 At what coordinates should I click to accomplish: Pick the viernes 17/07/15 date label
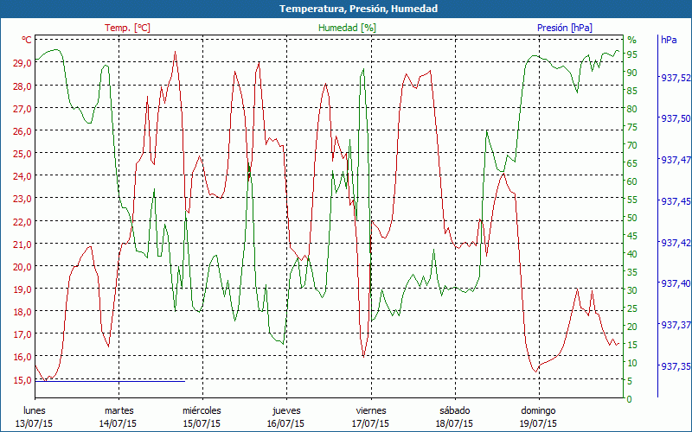pyautogui.click(x=370, y=417)
